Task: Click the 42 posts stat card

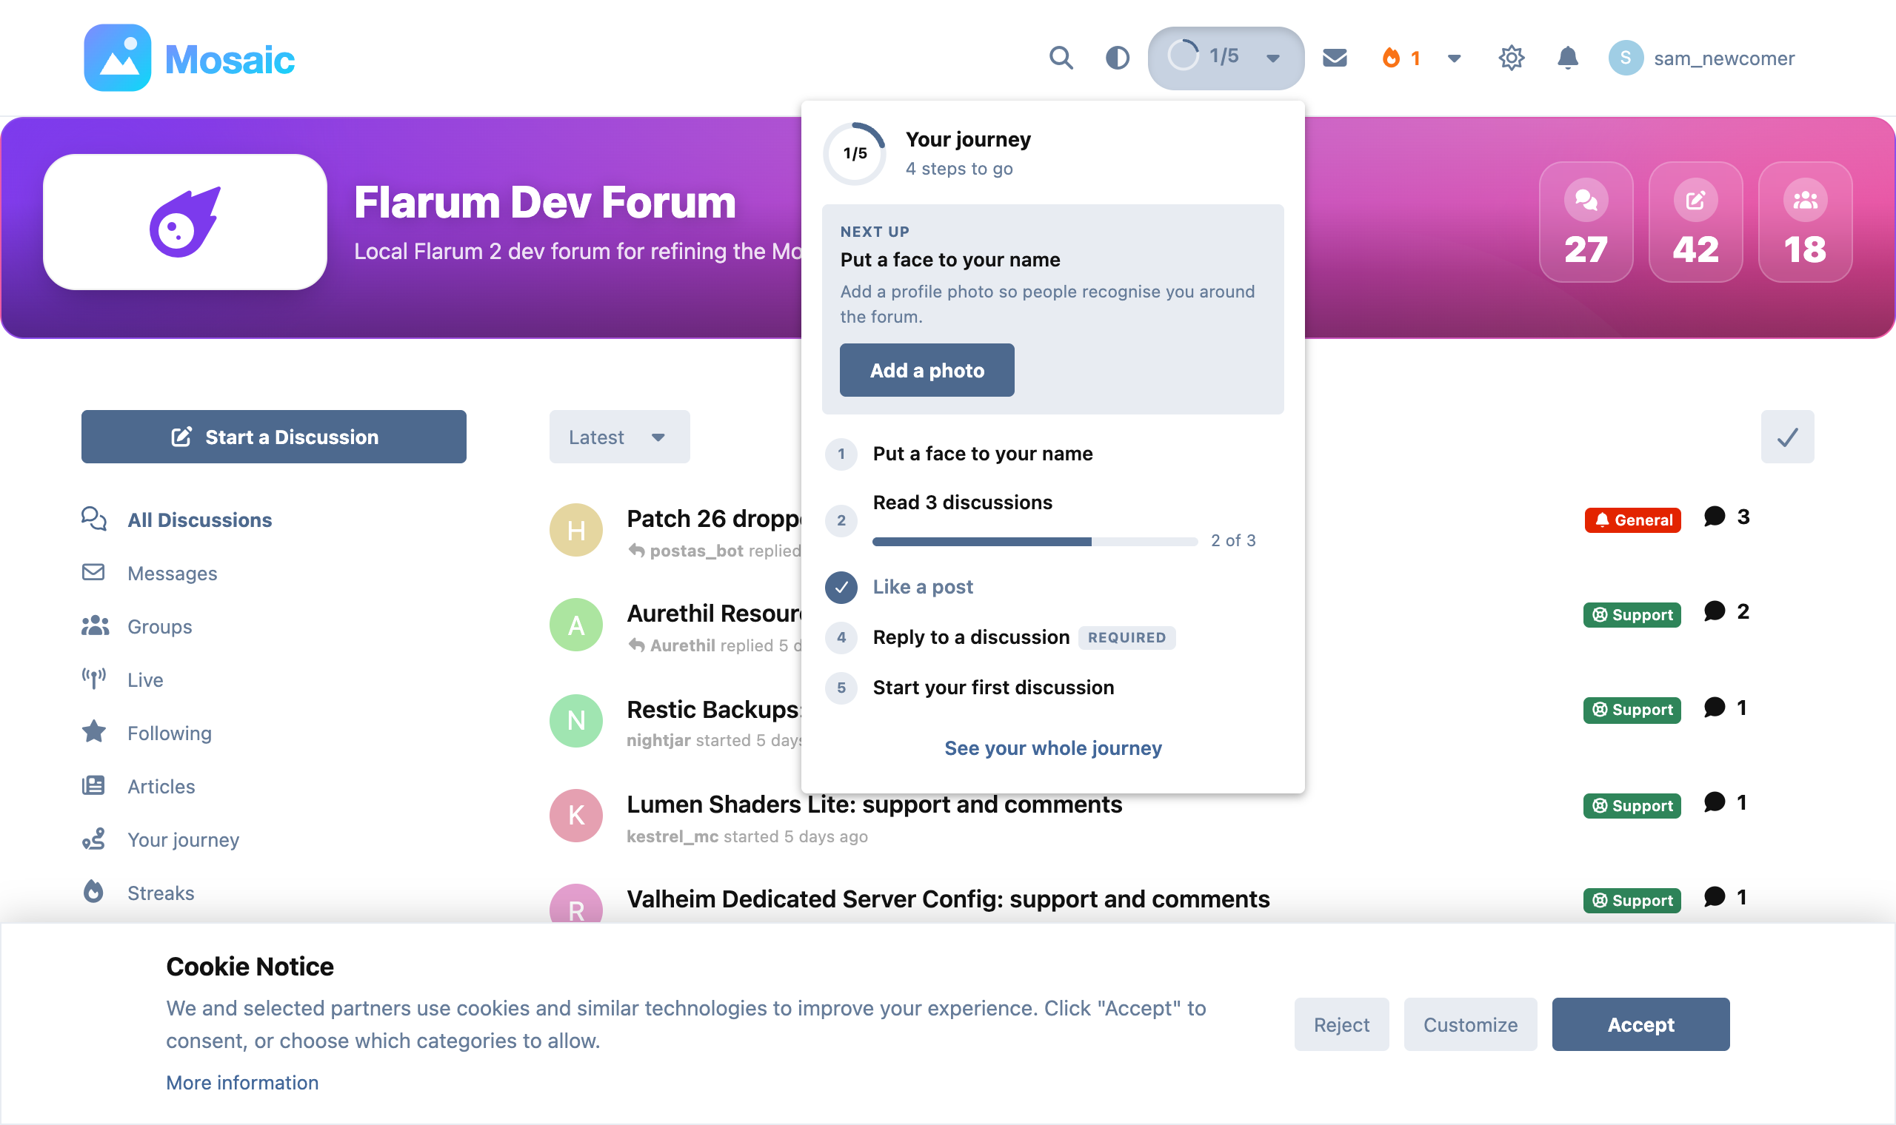Action: pos(1695,222)
